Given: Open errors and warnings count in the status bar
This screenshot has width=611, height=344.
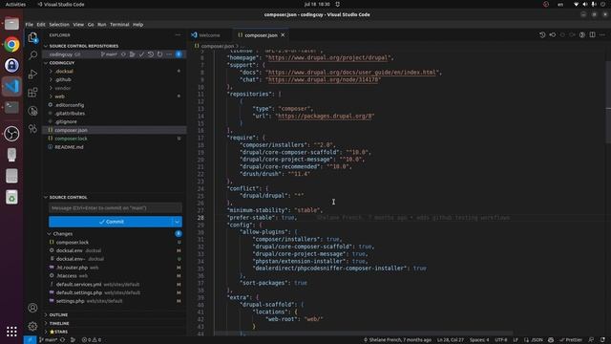Looking at the screenshot, I should click(x=92, y=340).
